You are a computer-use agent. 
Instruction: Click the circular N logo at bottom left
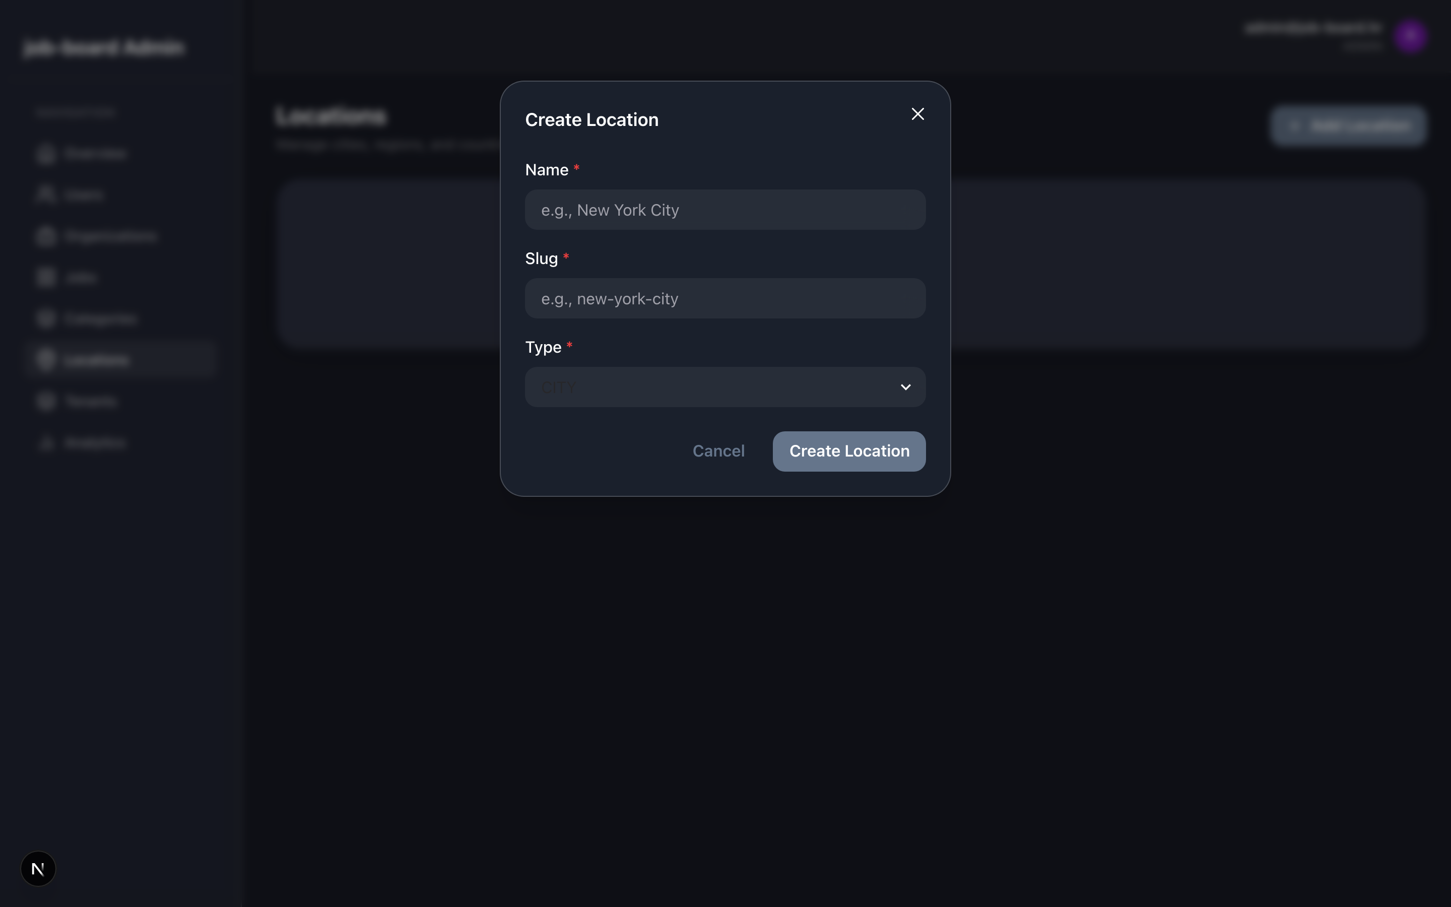(x=38, y=868)
